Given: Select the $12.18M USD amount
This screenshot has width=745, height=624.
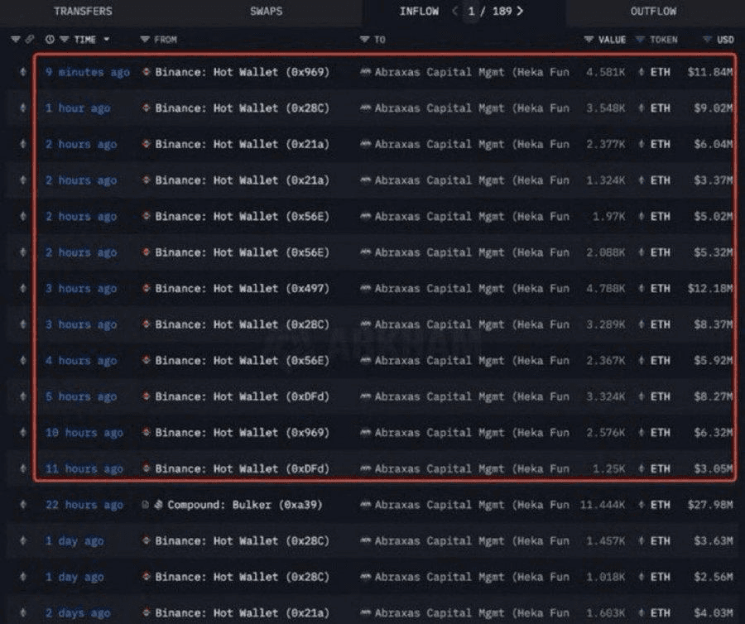Looking at the screenshot, I should (710, 288).
